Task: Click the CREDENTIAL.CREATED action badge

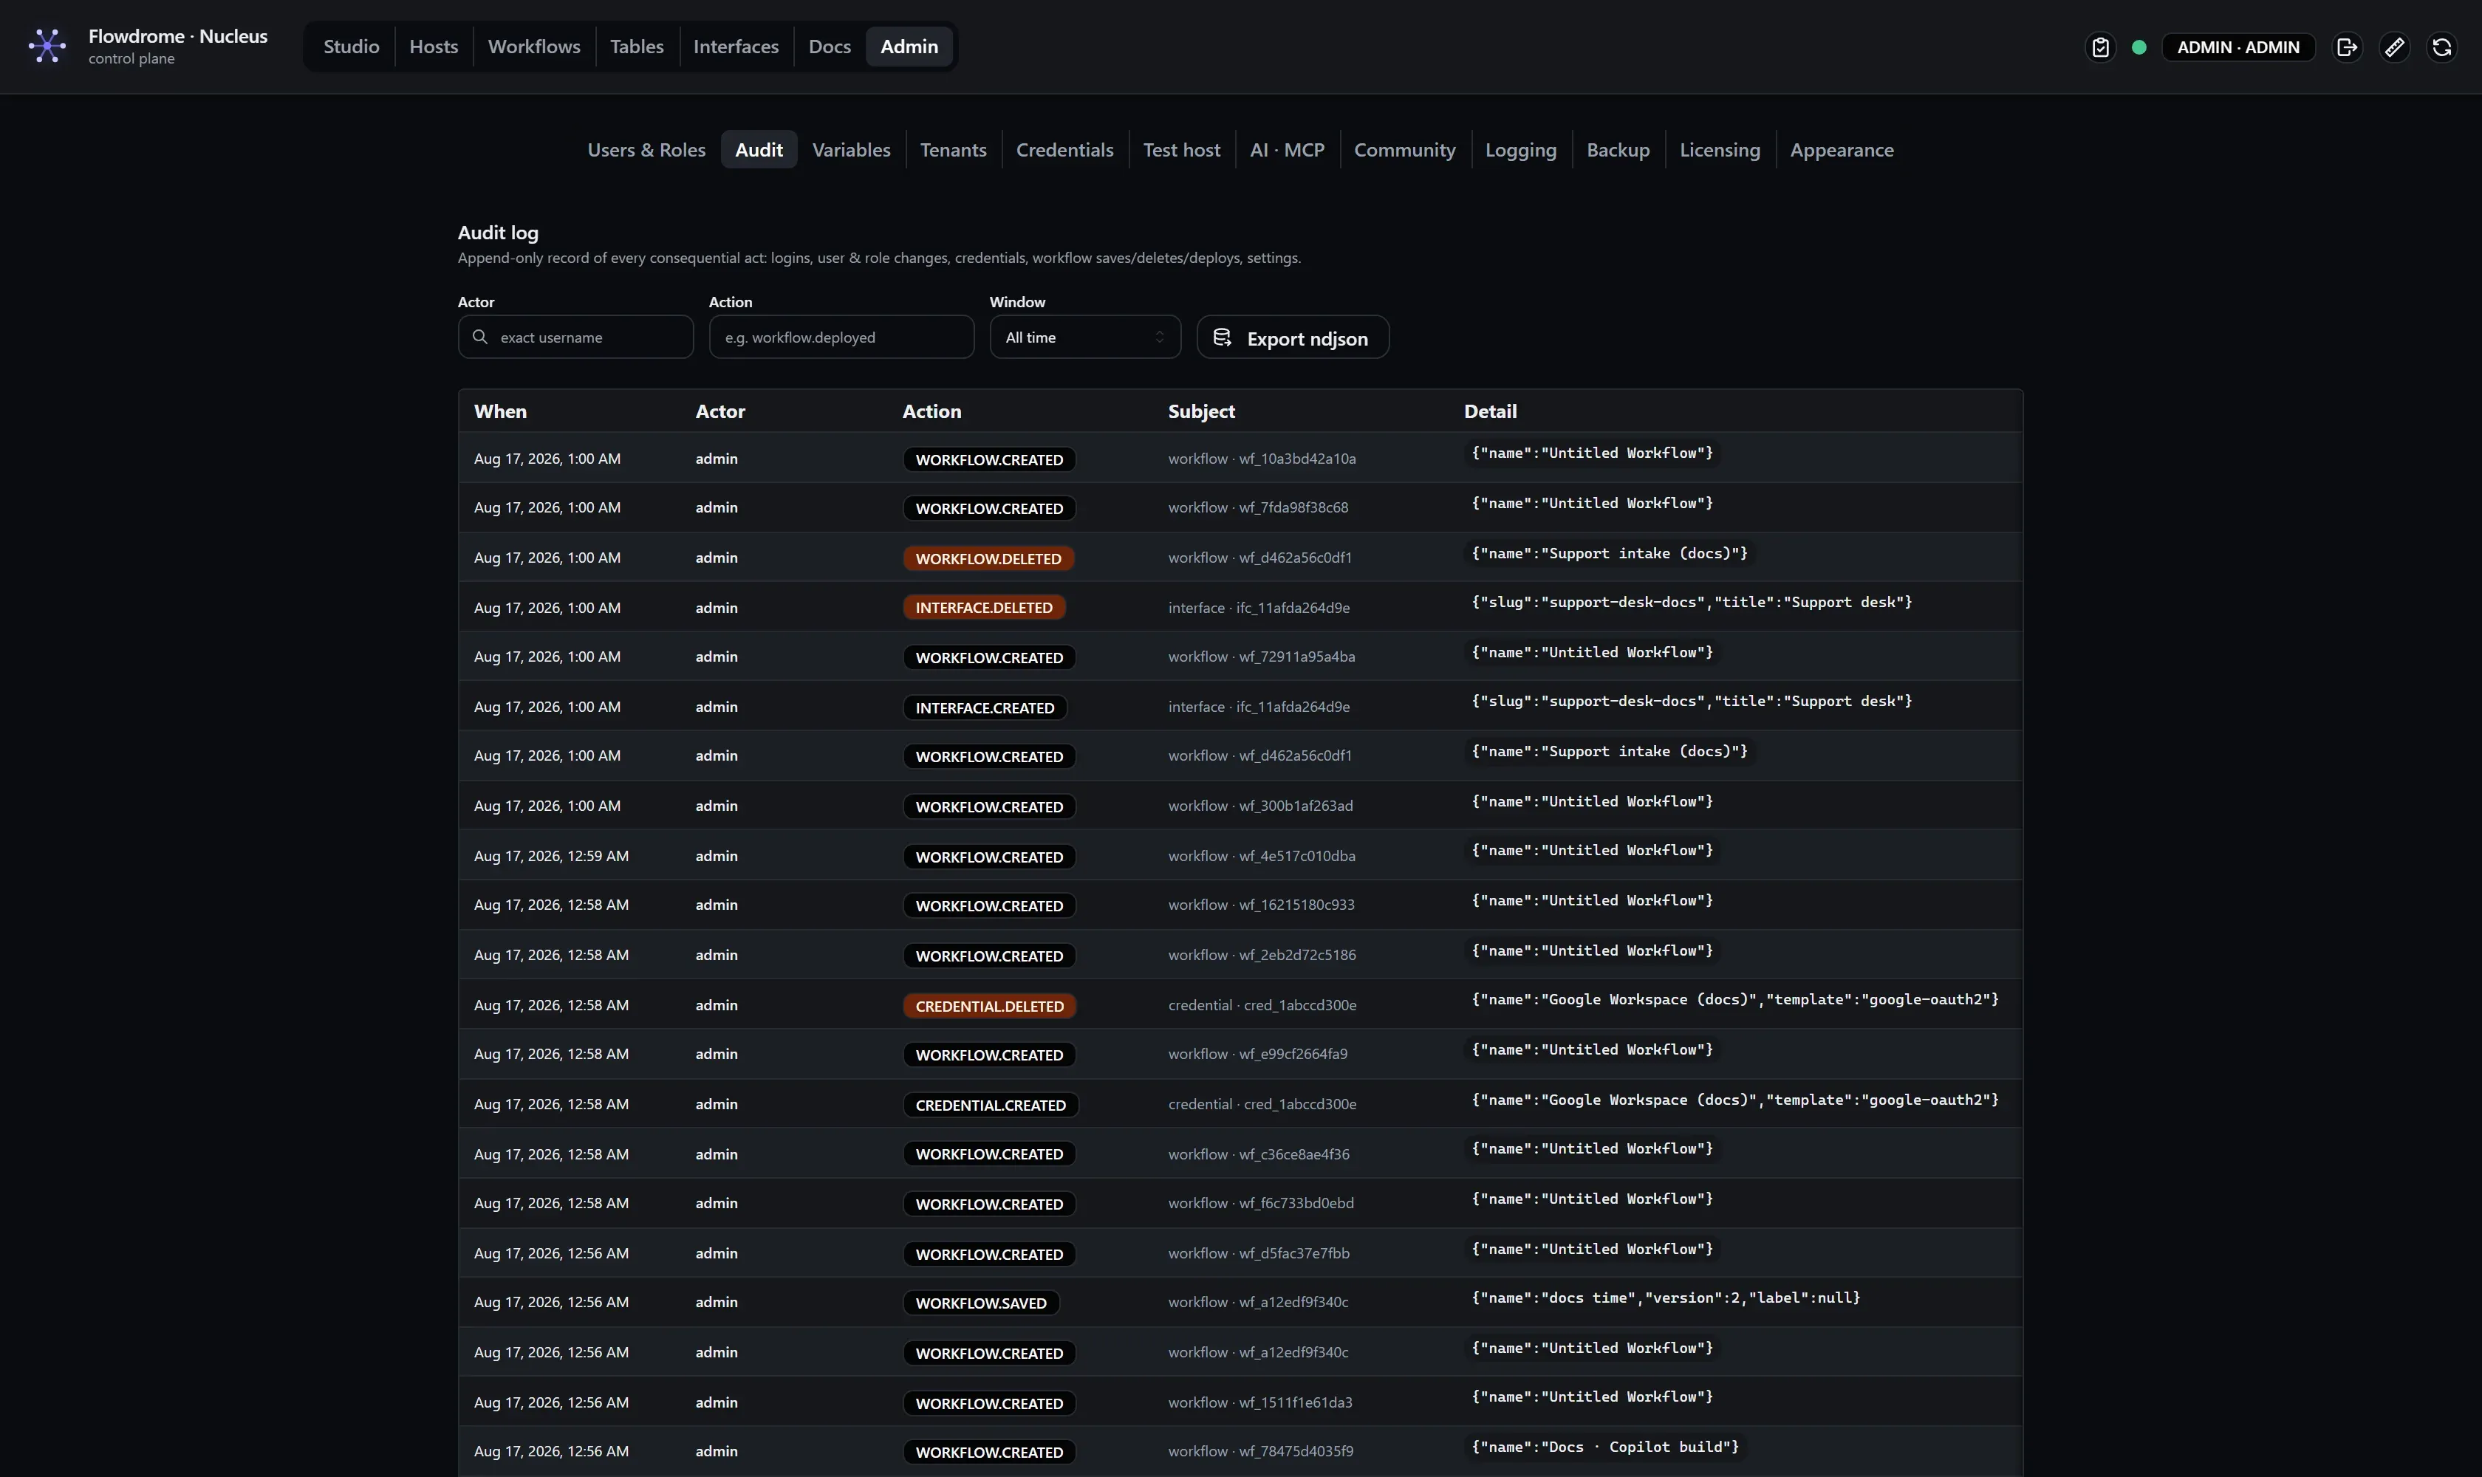Action: pos(990,1105)
